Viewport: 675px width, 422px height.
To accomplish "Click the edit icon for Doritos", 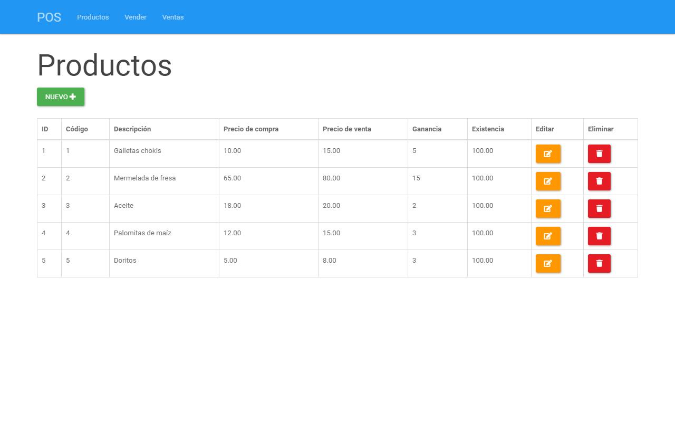I will click(548, 263).
